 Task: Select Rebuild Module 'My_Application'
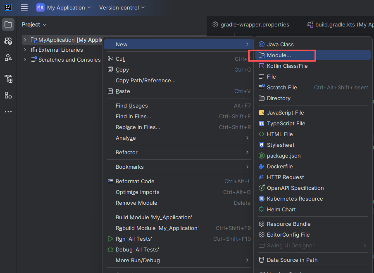tap(179, 228)
